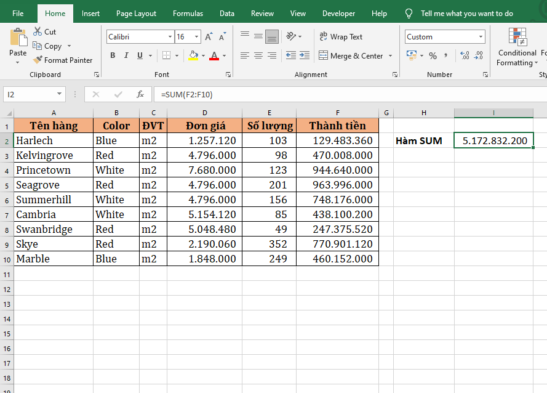This screenshot has height=393, width=547.
Task: Open the font name Calibri dropdown
Action: [170, 37]
